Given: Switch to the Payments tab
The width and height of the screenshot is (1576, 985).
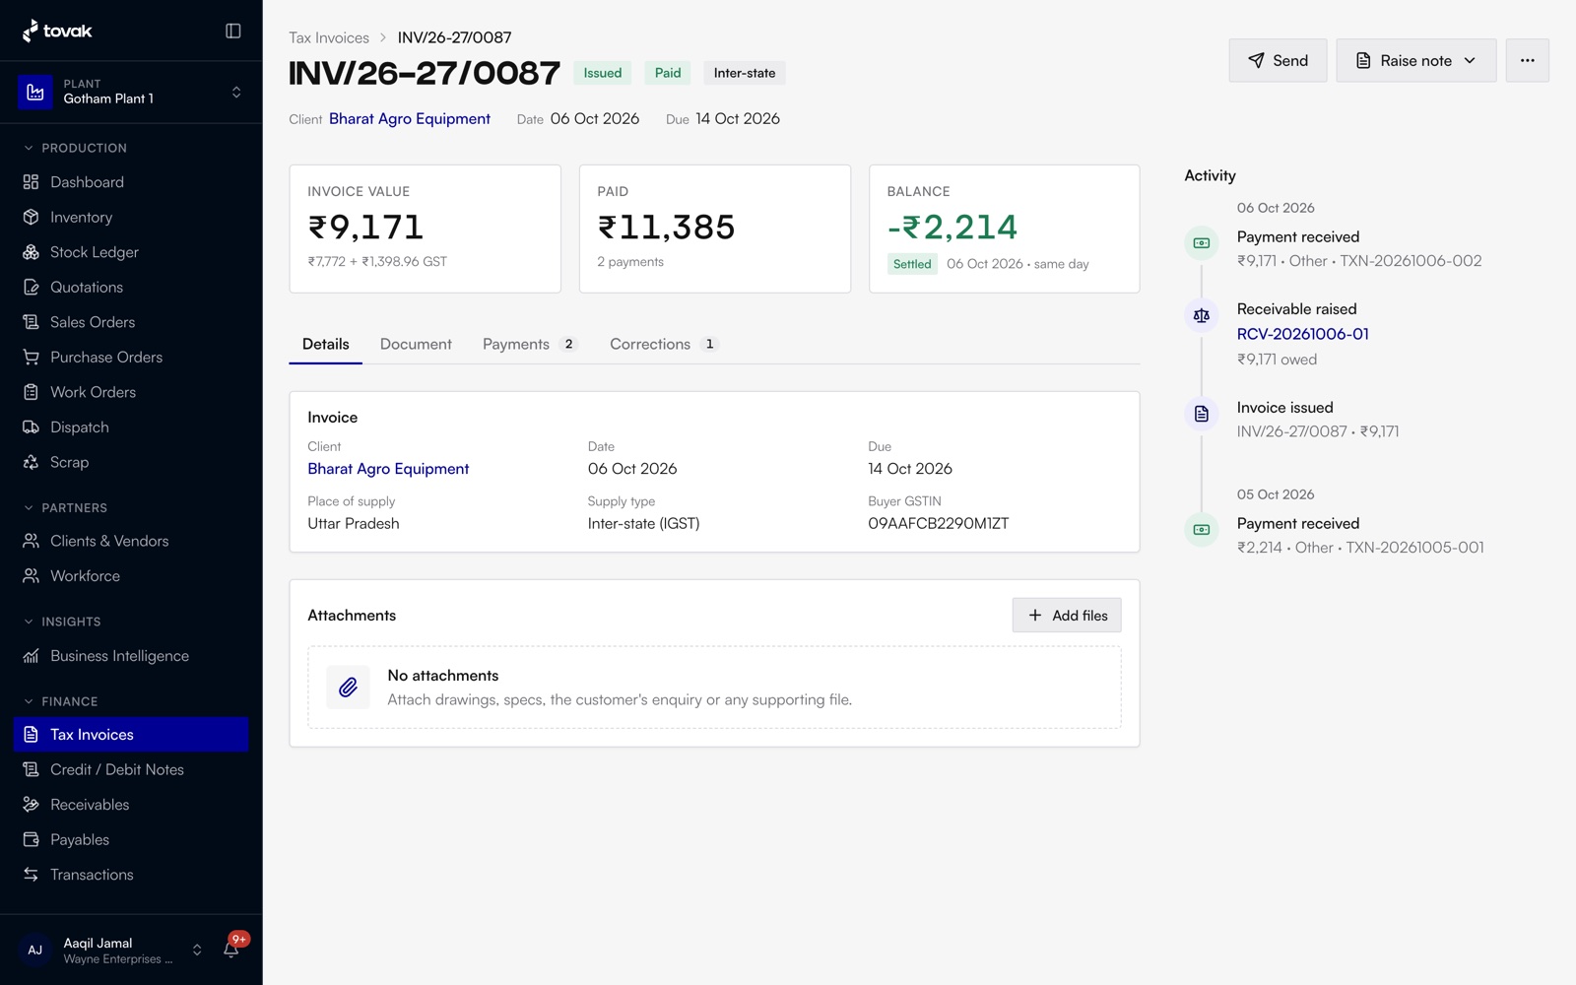Looking at the screenshot, I should [x=529, y=344].
